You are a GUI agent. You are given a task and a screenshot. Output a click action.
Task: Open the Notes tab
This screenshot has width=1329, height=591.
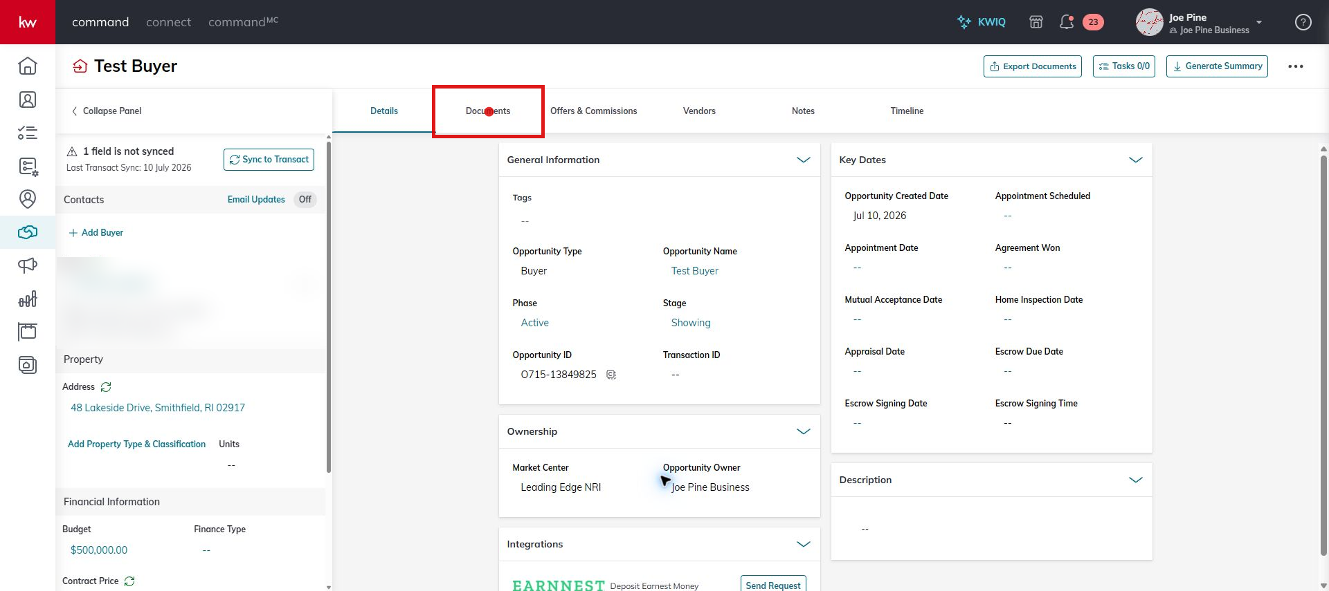(x=803, y=111)
